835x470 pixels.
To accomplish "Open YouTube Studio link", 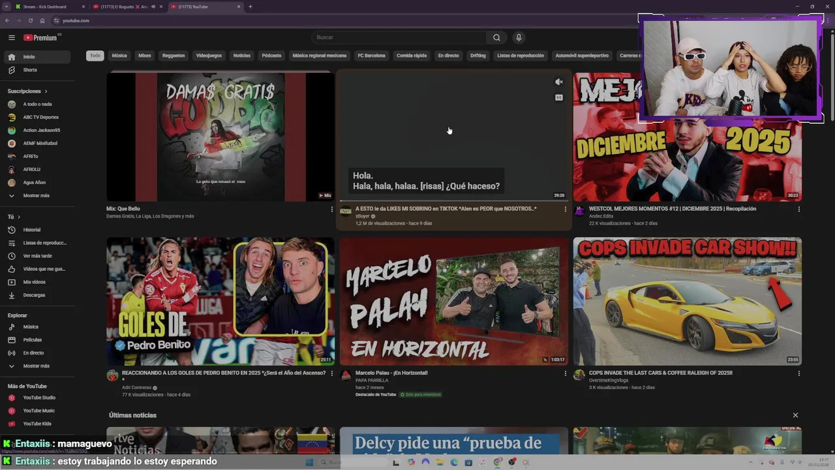I will click(x=38, y=398).
